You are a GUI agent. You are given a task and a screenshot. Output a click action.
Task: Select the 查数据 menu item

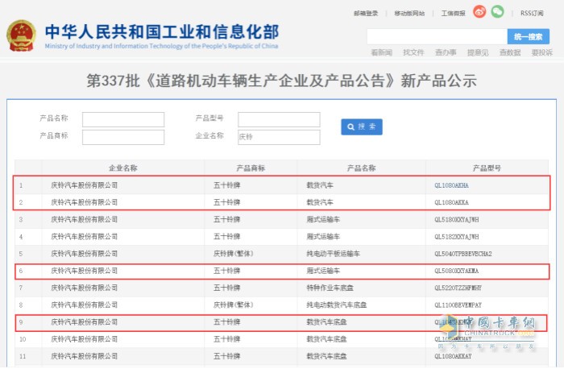pos(510,52)
